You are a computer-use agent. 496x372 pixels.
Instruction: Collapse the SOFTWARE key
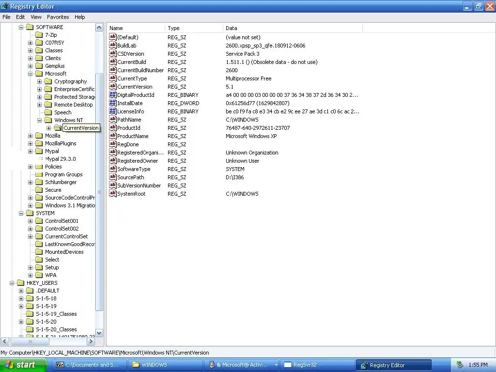(x=21, y=27)
